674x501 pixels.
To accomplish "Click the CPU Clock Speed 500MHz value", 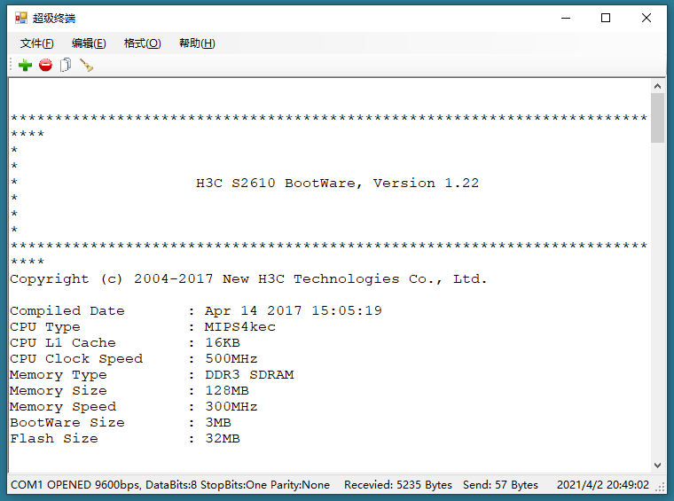I will pos(231,359).
